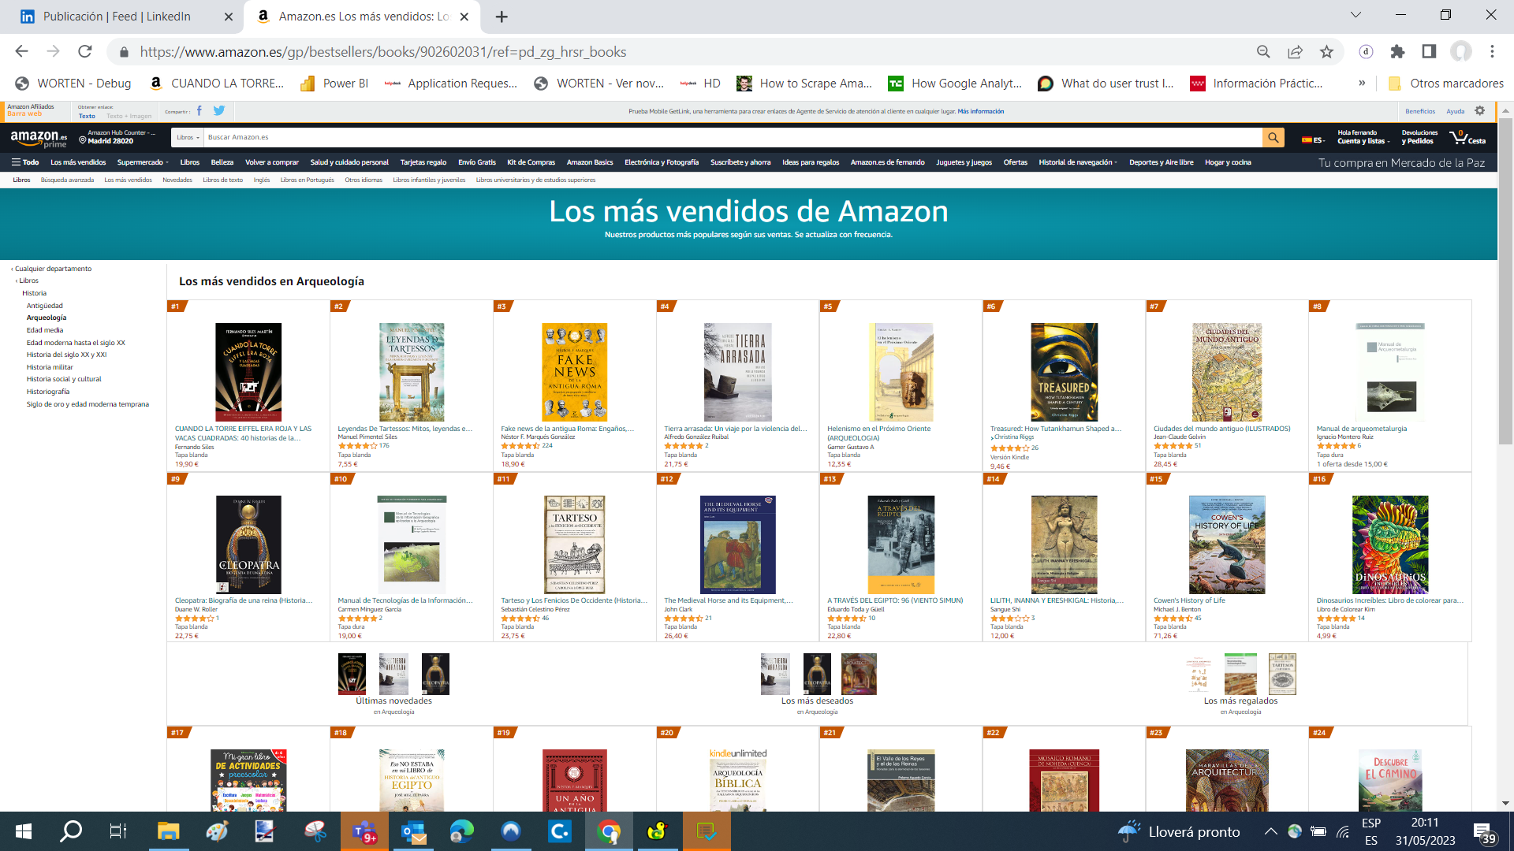Open the Treasured Tutankhamun book cover

(x=1064, y=372)
